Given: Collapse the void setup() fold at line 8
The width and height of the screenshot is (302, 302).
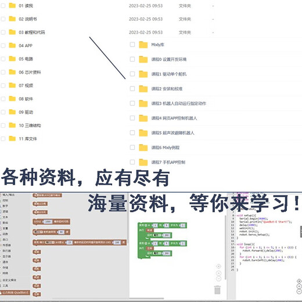Looking at the screenshot, I should [235, 215].
